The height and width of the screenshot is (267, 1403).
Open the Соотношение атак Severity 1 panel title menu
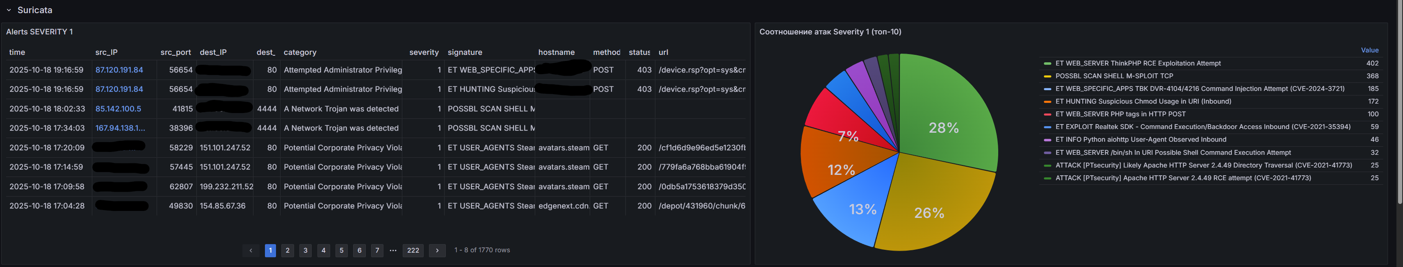click(830, 32)
